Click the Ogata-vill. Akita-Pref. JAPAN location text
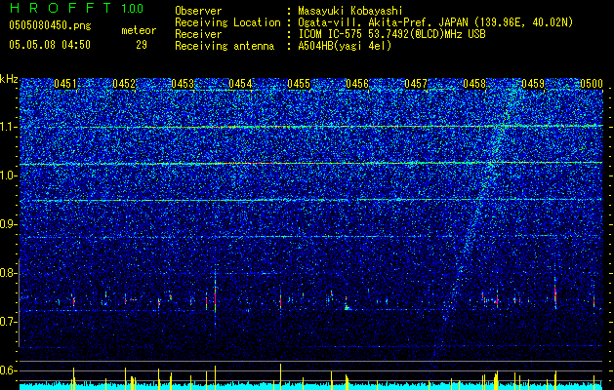Viewport: 614px width, 390px height. click(435, 22)
